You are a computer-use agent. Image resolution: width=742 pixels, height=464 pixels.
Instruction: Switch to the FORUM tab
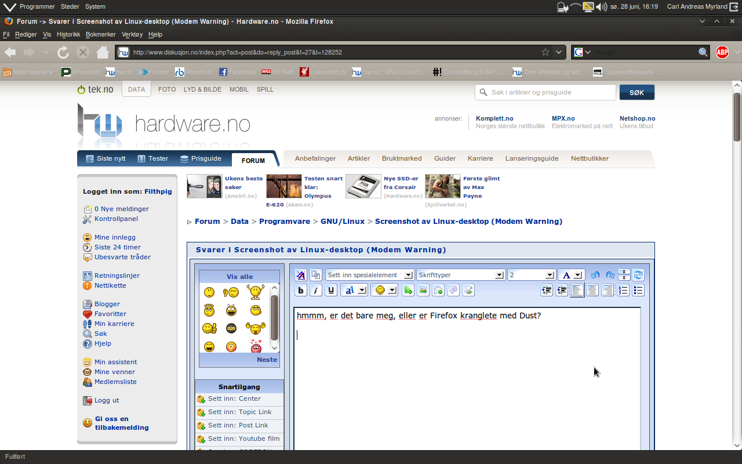[253, 161]
